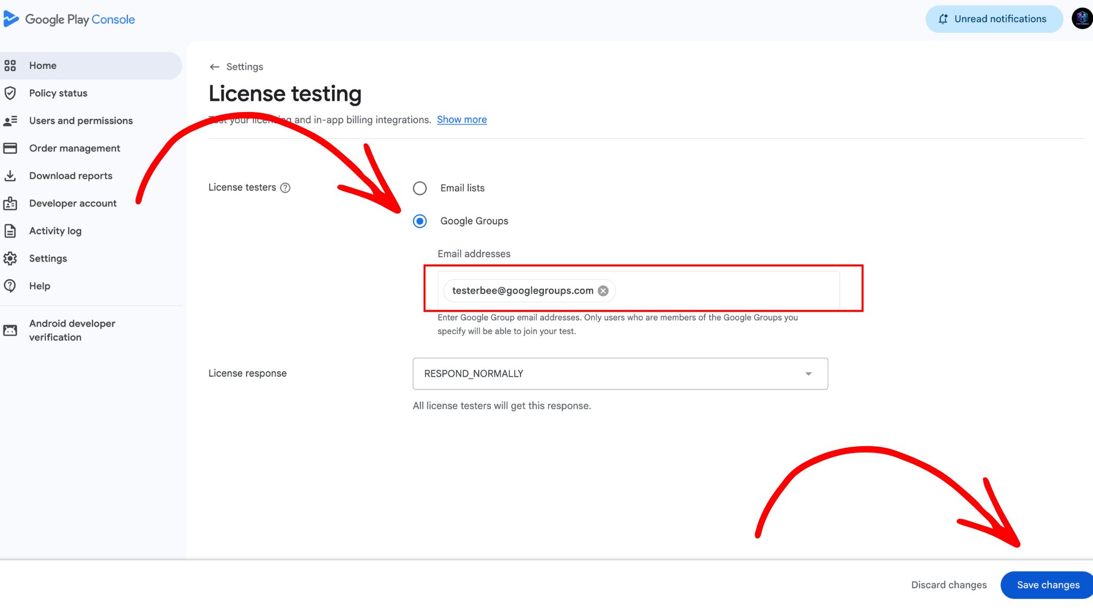This screenshot has height=610, width=1093.
Task: Open Download reports
Action: (x=91, y=176)
